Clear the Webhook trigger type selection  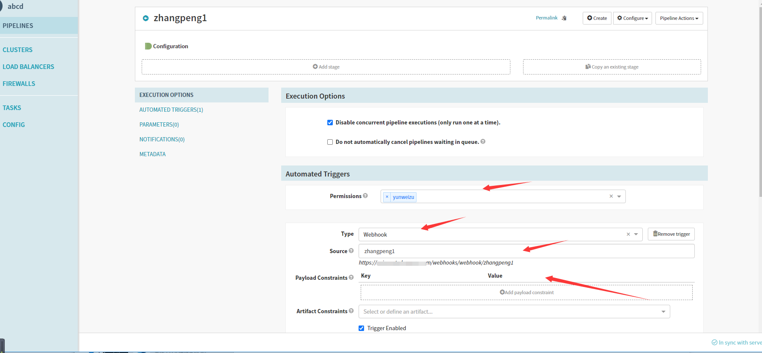click(x=628, y=234)
